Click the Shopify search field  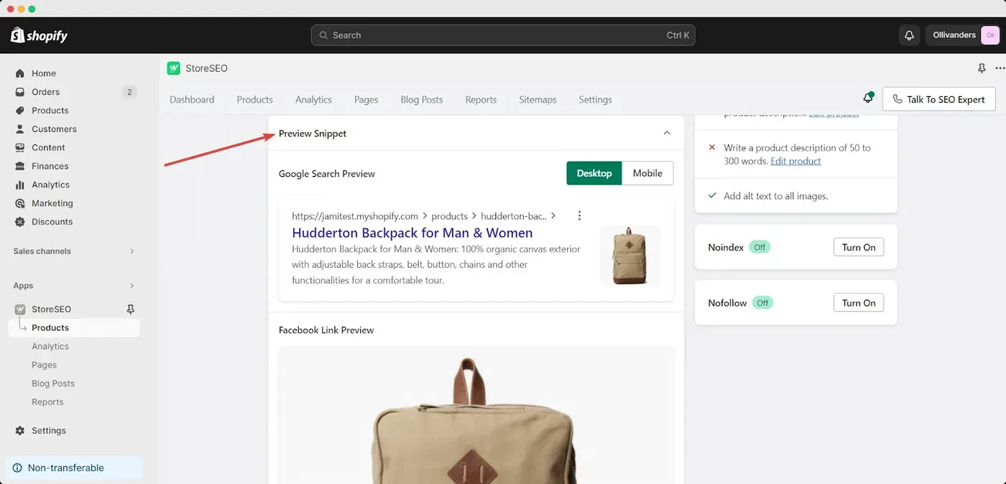point(503,35)
